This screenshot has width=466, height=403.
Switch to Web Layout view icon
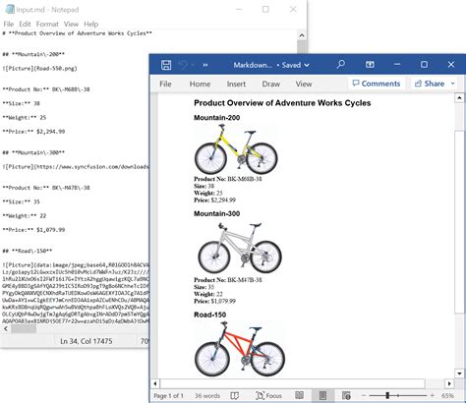point(346,395)
